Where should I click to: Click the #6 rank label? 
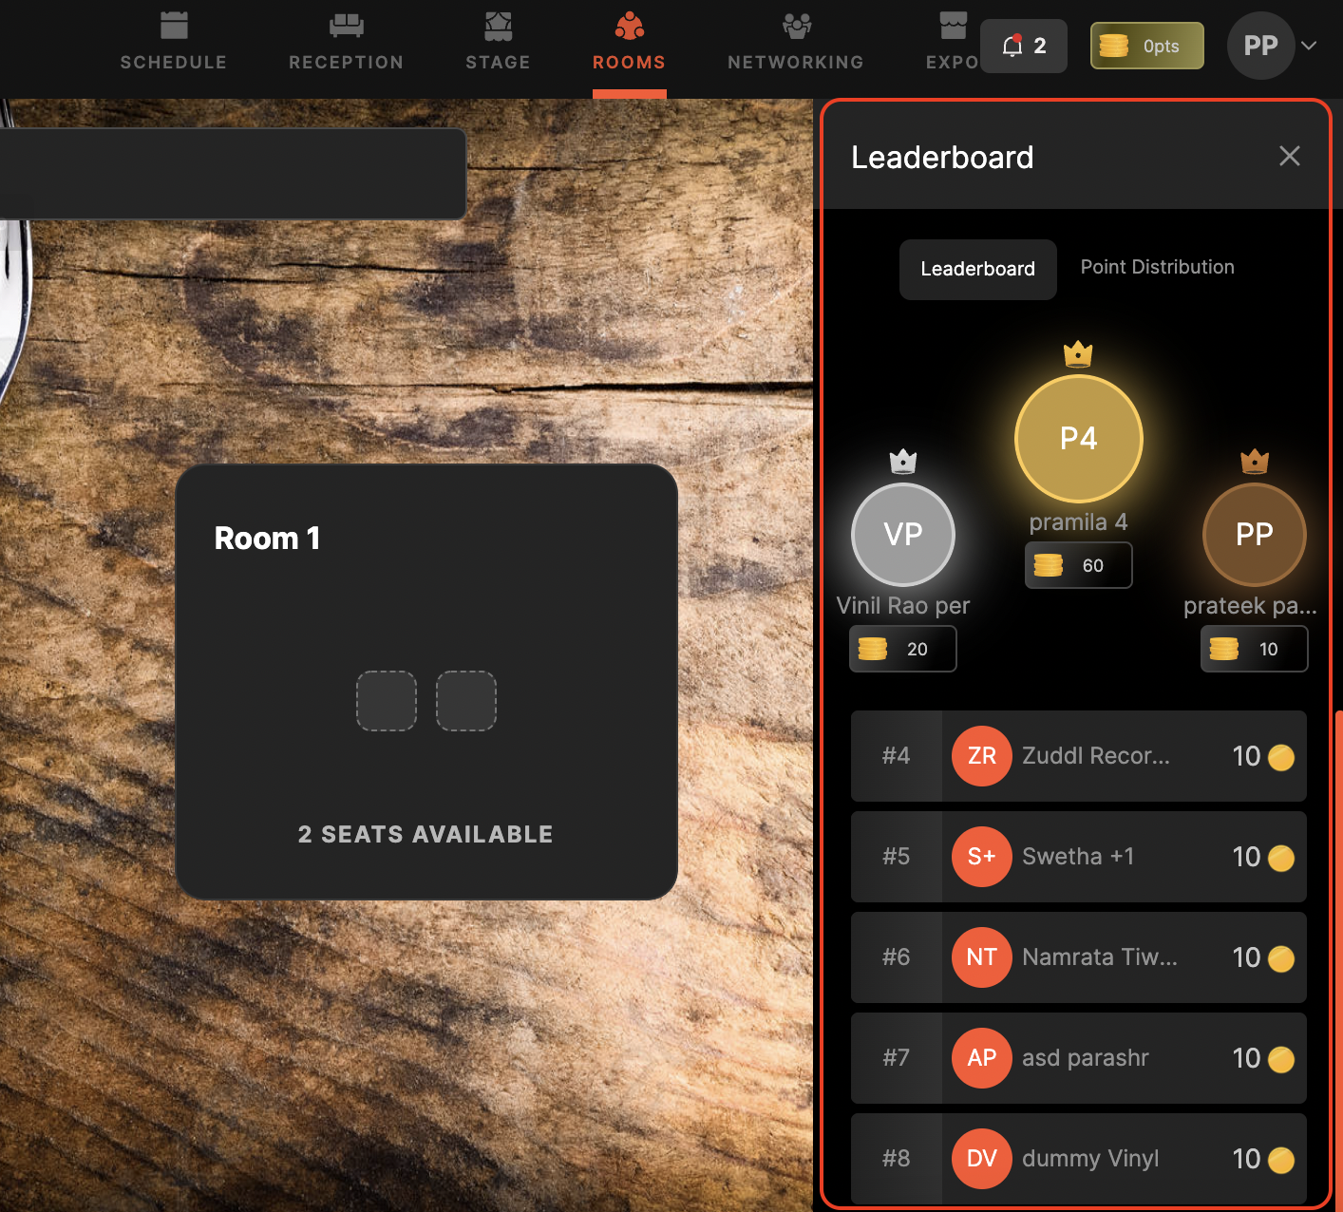click(x=896, y=957)
